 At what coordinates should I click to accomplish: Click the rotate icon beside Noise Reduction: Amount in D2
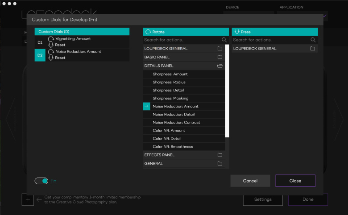(x=51, y=52)
